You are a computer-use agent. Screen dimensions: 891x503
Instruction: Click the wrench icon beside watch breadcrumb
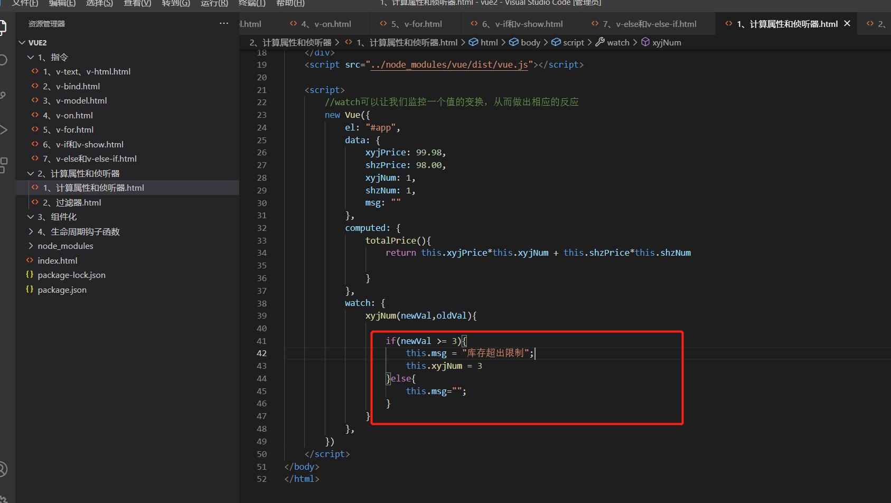[600, 42]
